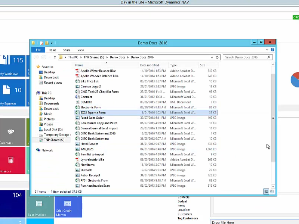The image size is (299, 224).
Task: Select Outback JPEG image icon
Action: pos(77,170)
